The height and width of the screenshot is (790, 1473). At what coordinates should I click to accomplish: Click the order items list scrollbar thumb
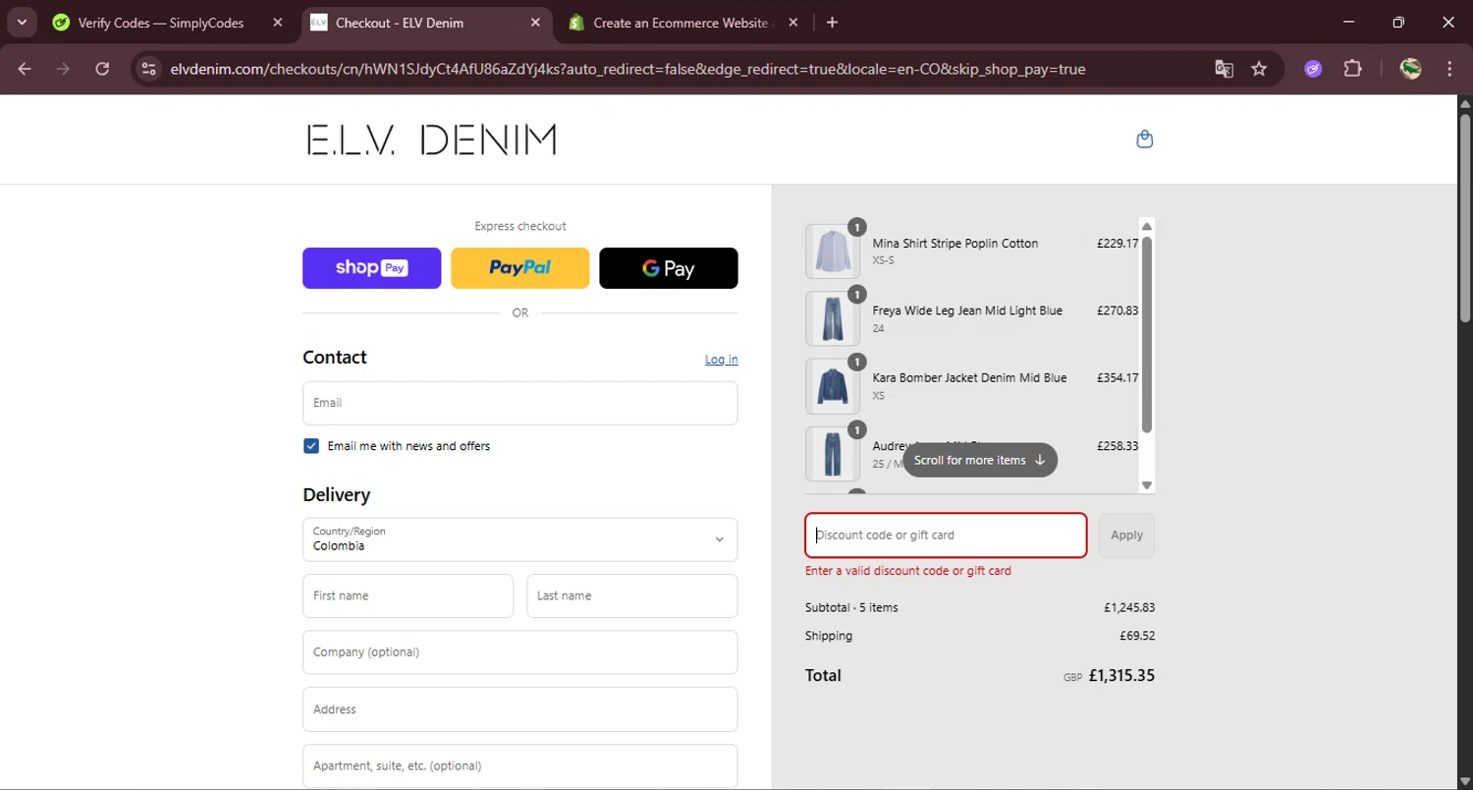click(x=1147, y=334)
